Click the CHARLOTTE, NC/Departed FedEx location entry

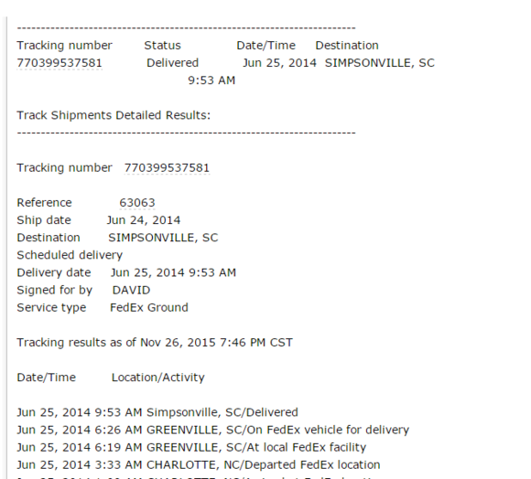point(199,465)
